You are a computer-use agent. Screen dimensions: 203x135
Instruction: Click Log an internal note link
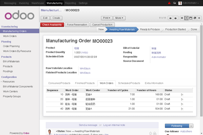point(114,125)
